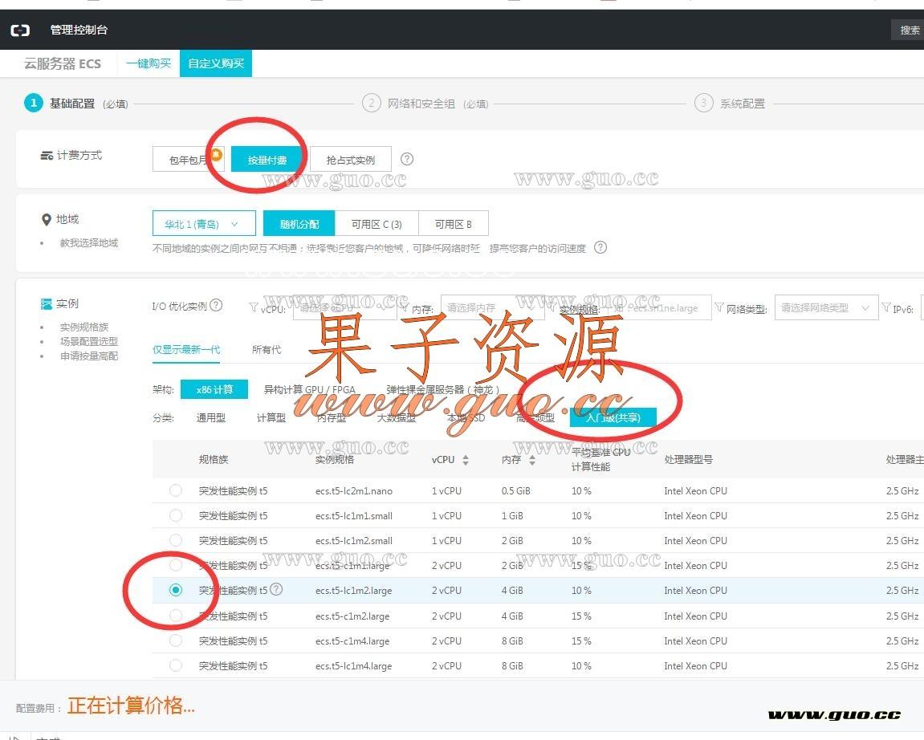Click help icon beside I/O 优化实例

216,305
